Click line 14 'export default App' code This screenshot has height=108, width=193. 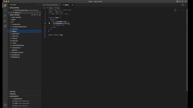point(55,35)
